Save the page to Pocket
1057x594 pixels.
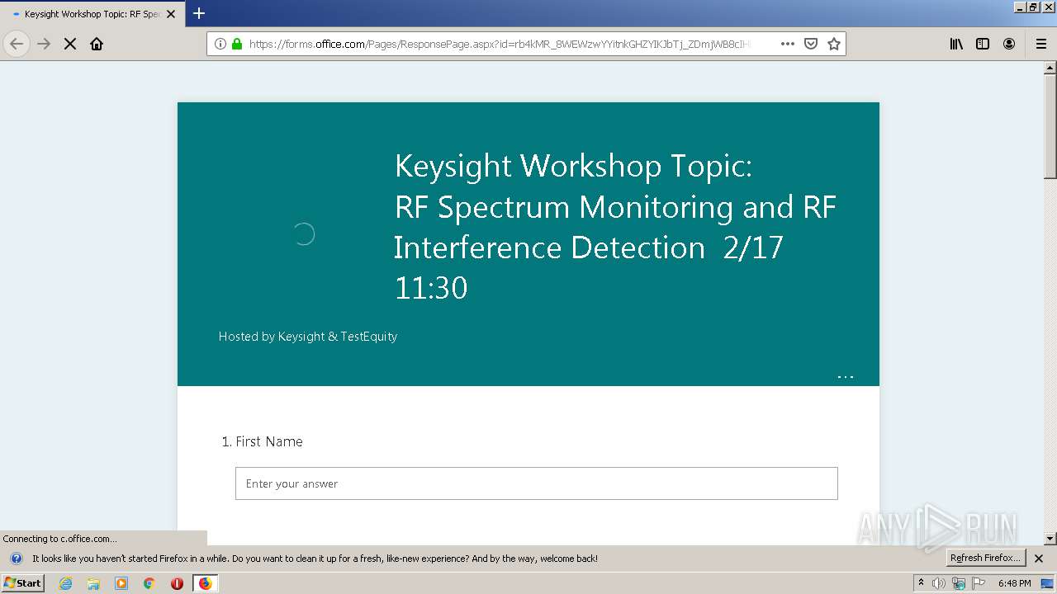point(811,44)
